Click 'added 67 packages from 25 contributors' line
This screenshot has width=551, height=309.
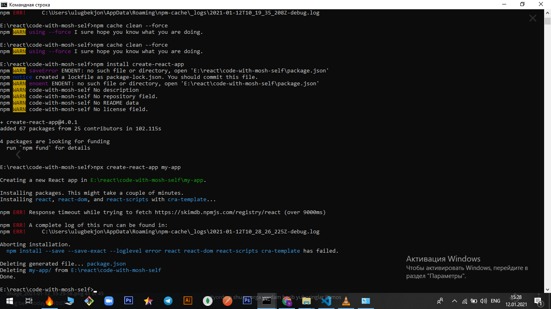tap(81, 129)
